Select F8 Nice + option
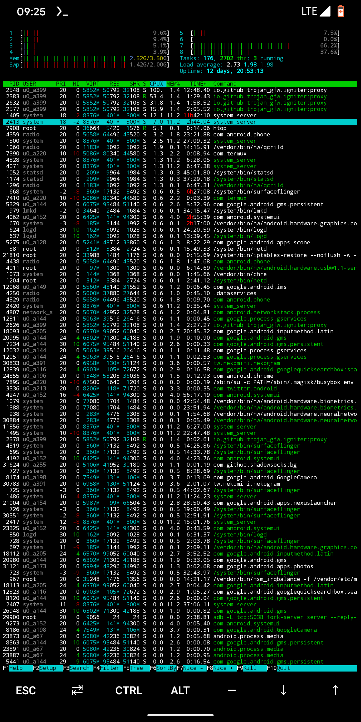Viewport: 361px width, 722px height. pos(222,668)
